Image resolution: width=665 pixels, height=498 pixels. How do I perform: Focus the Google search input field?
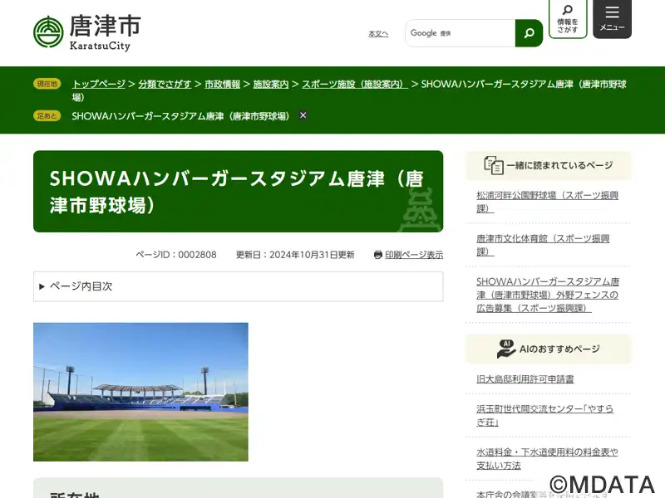pyautogui.click(x=461, y=33)
